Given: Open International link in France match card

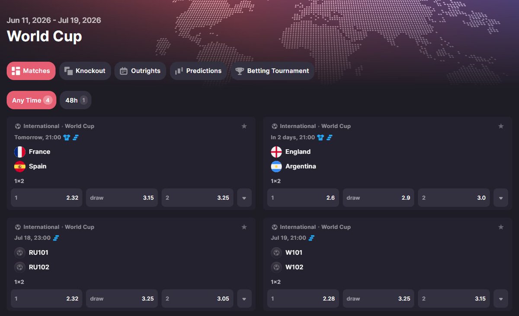Looking at the screenshot, I should pos(41,126).
